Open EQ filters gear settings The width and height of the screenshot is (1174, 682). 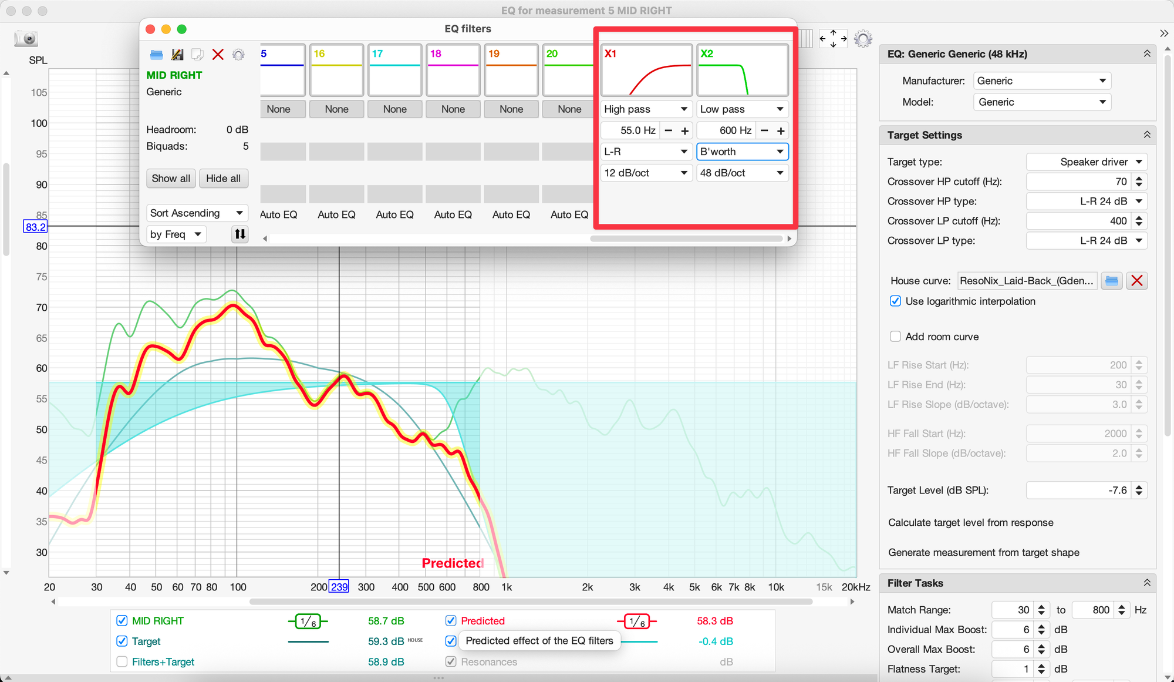(x=238, y=55)
